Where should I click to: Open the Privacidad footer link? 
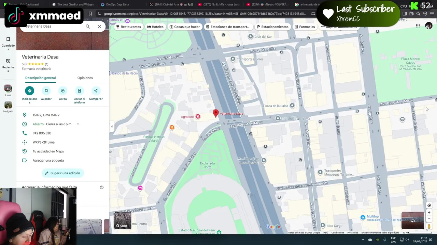coord(353,233)
